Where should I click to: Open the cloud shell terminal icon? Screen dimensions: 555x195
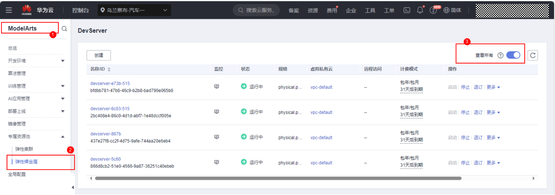(x=407, y=10)
